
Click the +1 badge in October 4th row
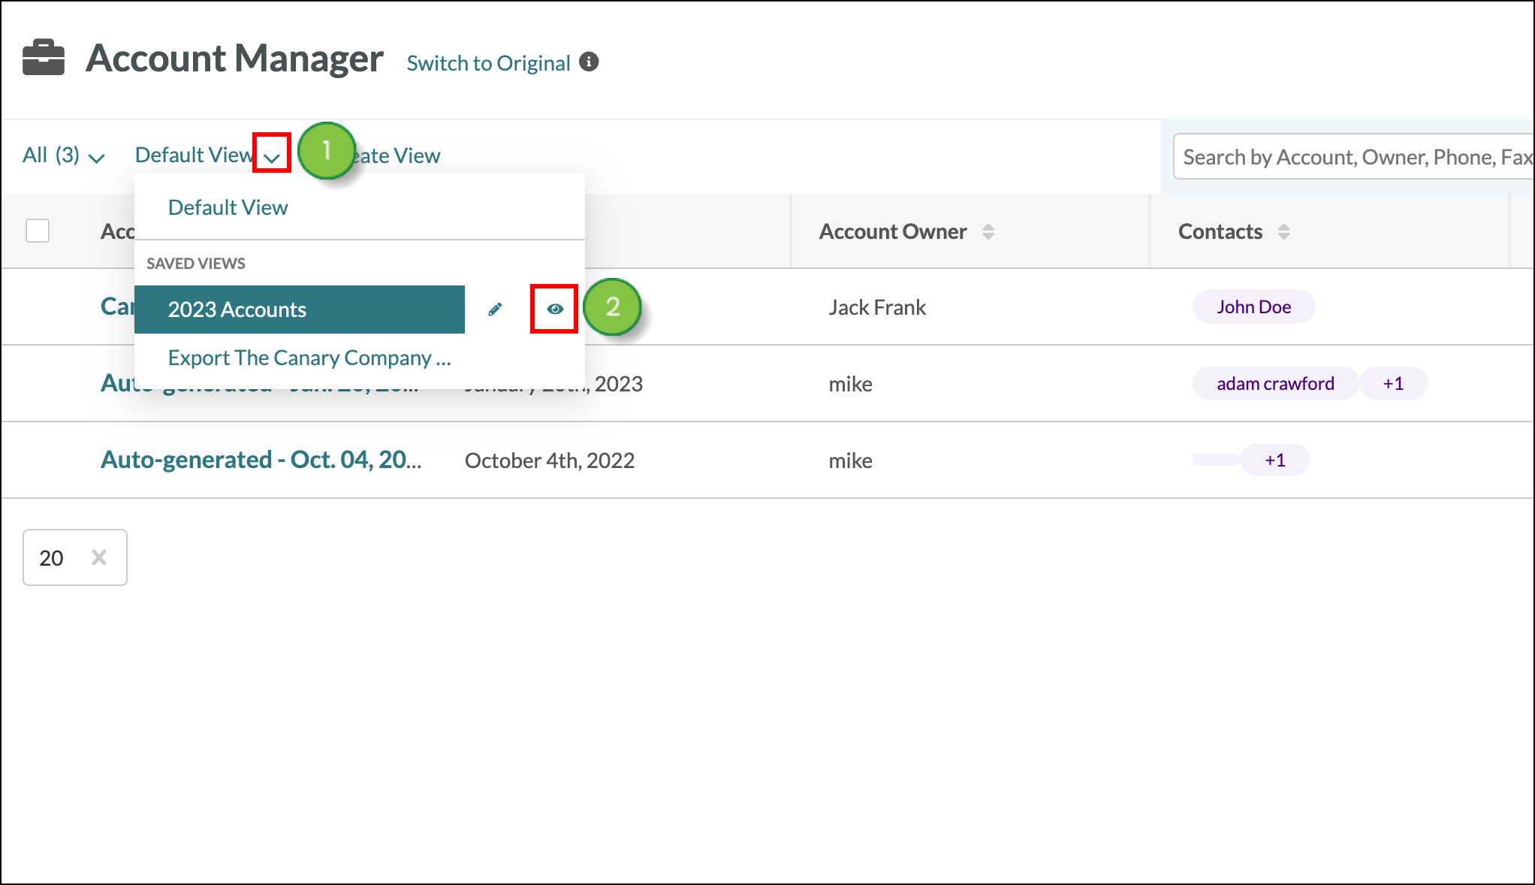point(1275,460)
